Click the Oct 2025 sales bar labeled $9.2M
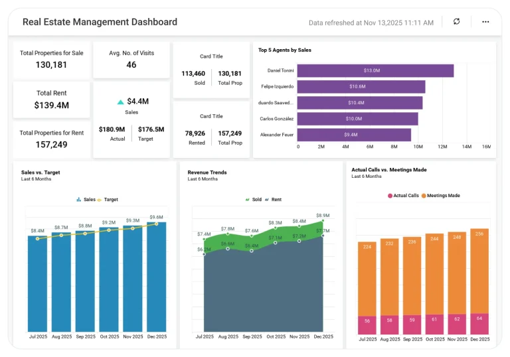This screenshot has height=357, width=510. [109, 279]
